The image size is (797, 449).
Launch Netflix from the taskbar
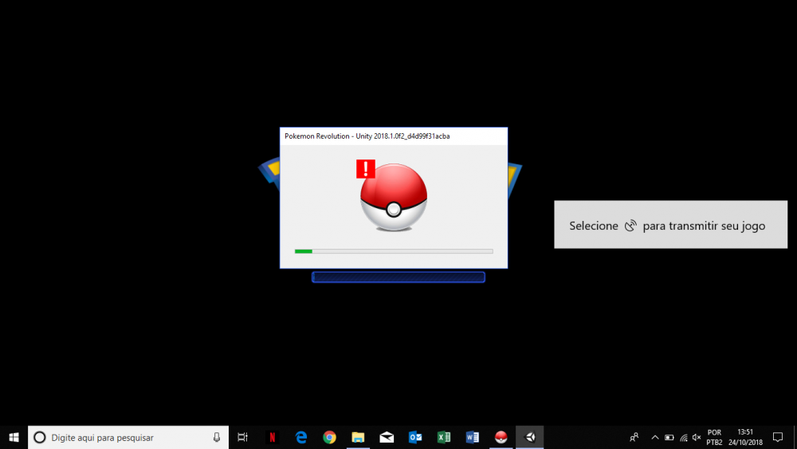click(x=273, y=437)
